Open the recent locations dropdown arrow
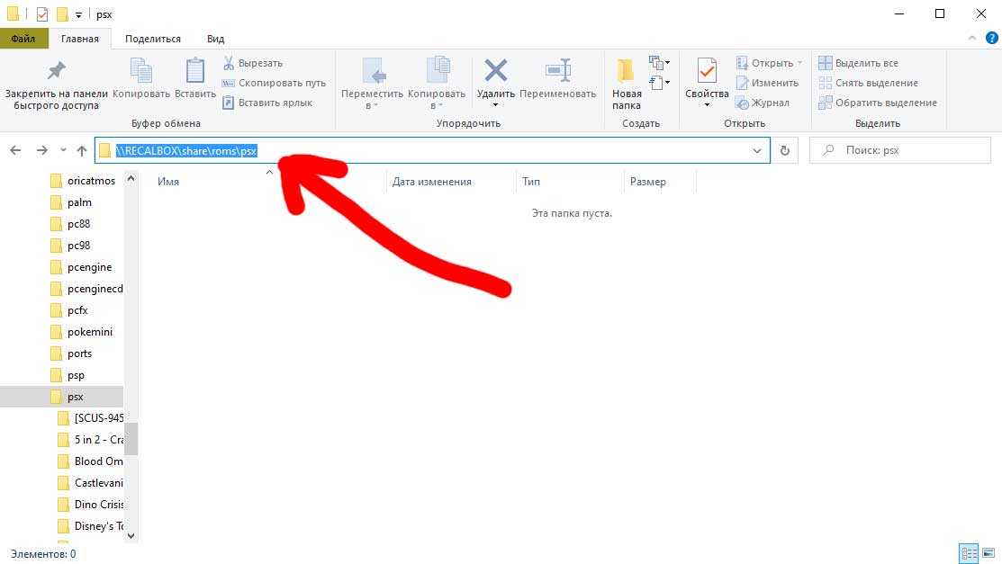 [63, 151]
